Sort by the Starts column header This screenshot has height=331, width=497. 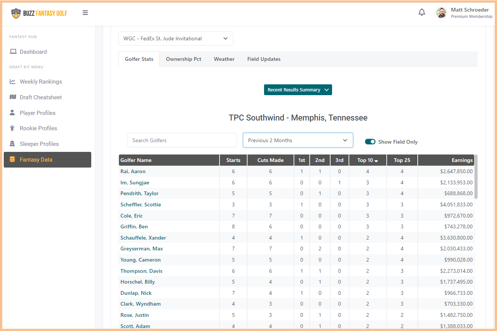pos(233,160)
